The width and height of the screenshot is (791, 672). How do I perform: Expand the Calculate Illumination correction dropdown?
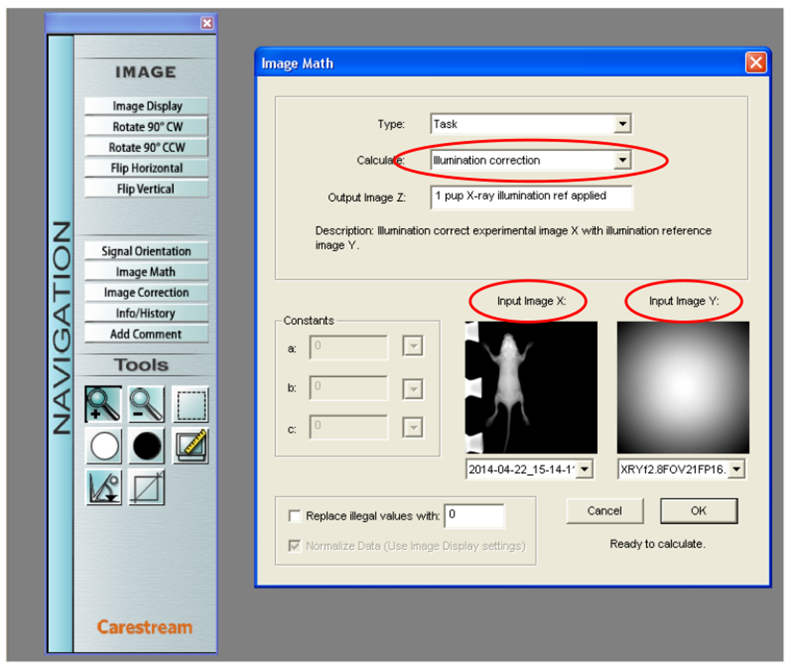(x=622, y=160)
